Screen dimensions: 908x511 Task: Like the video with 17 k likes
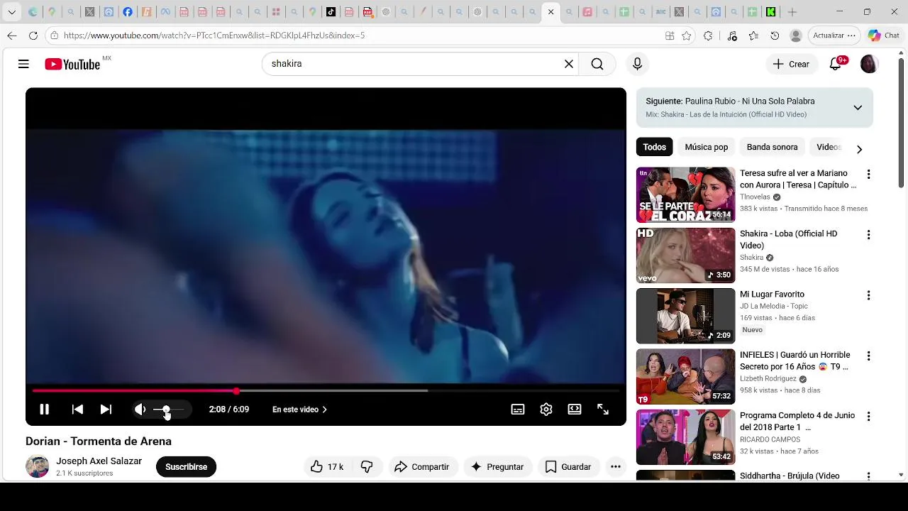coord(327,467)
